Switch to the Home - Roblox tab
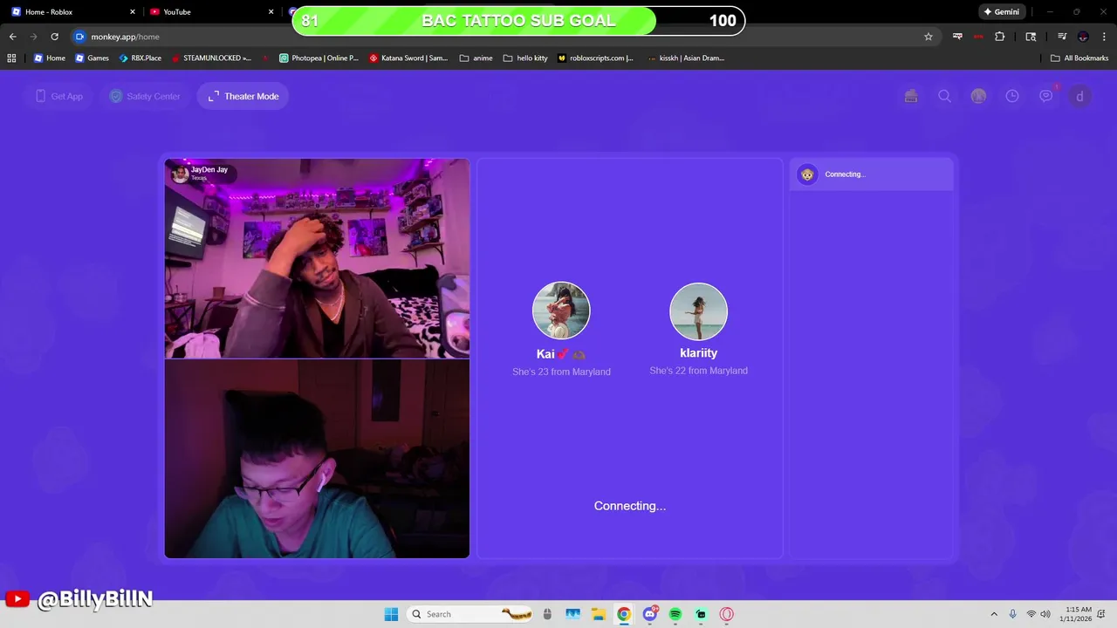 73,11
